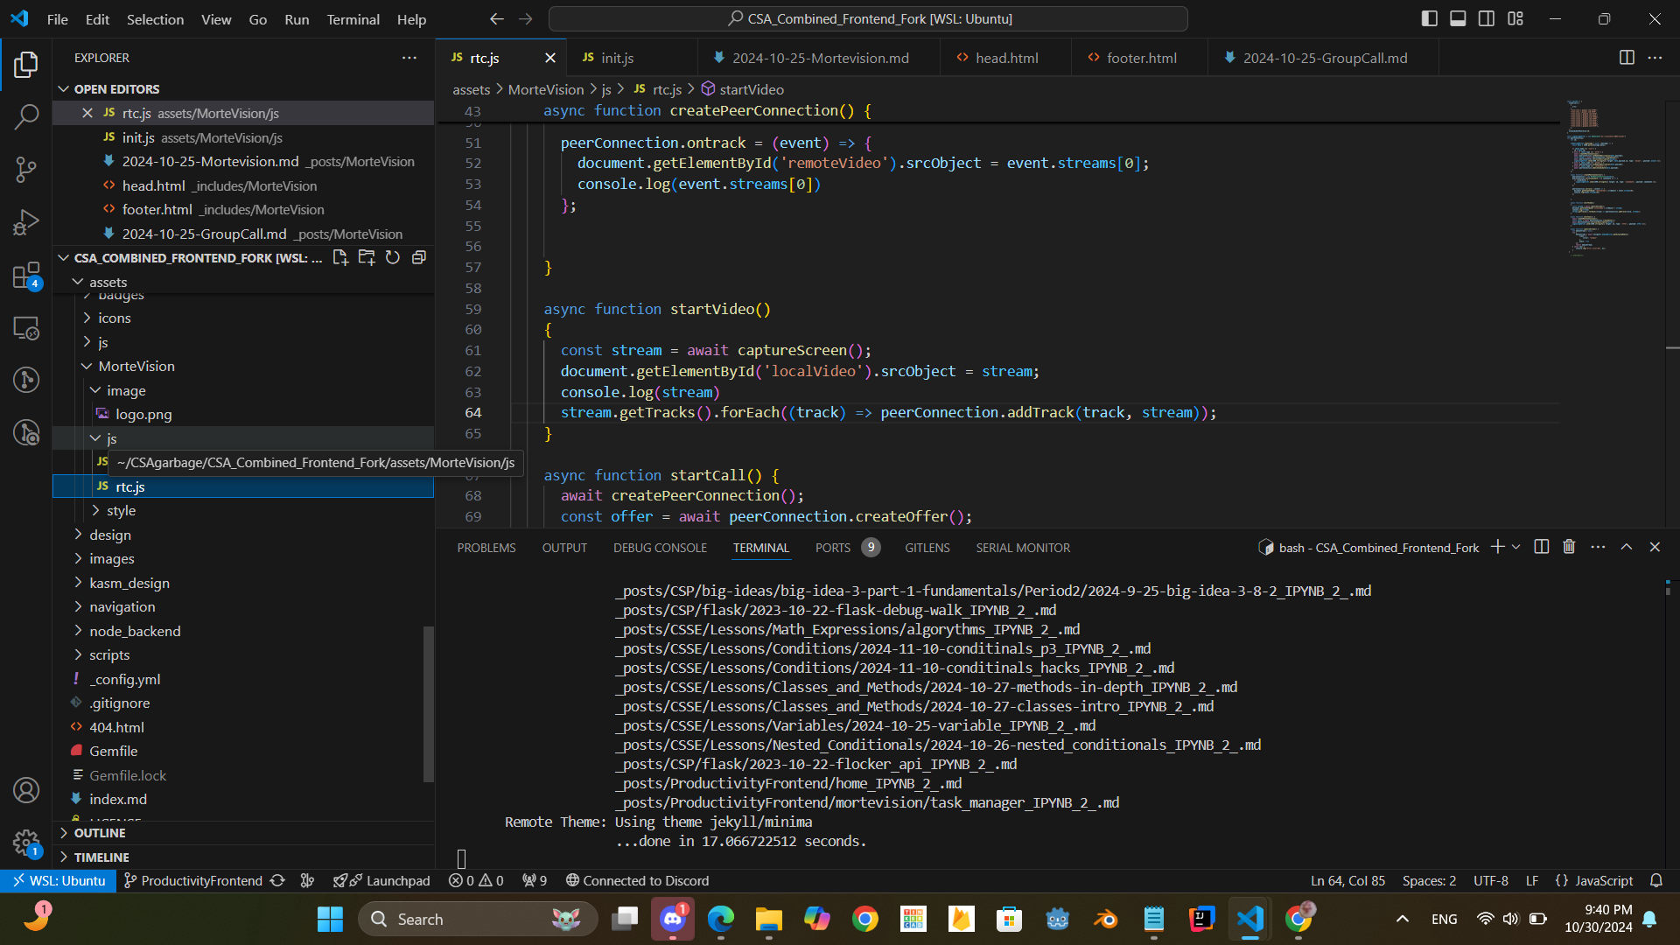
Task: Open the Manage gear icon
Action: click(x=26, y=843)
